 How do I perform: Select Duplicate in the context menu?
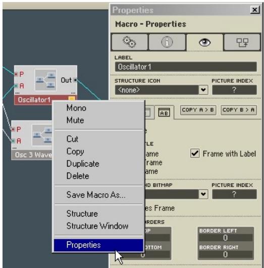click(98, 164)
